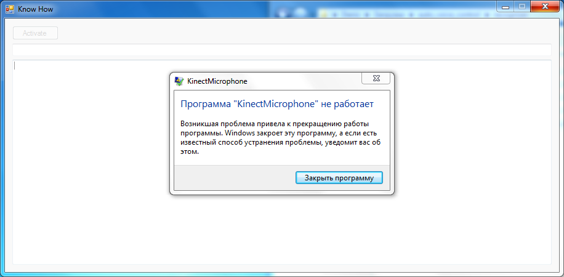Click the Know How title text

pos(35,9)
